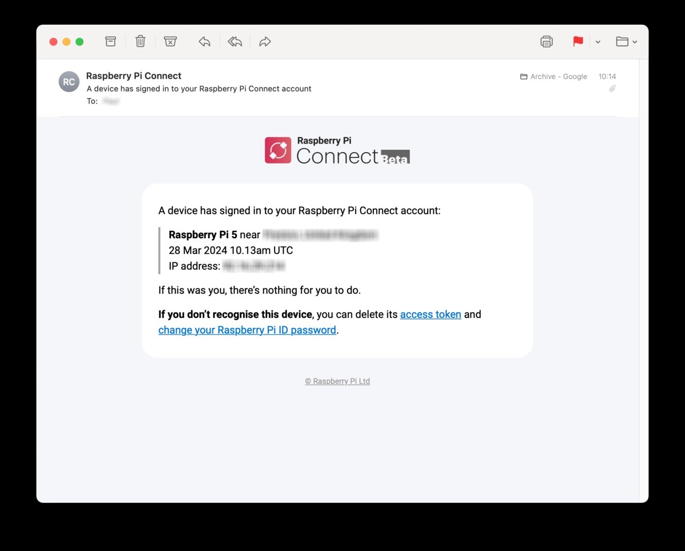This screenshot has width=685, height=551.
Task: Reply all using the double-arrow icon
Action: point(235,41)
